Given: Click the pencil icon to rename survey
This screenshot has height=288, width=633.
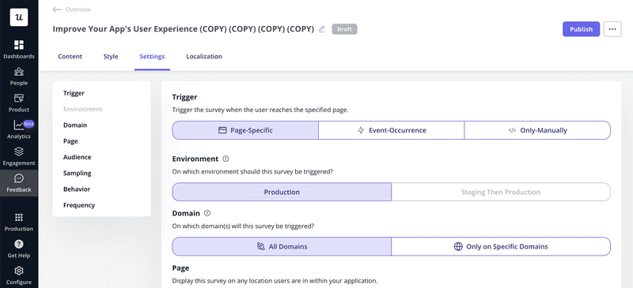Looking at the screenshot, I should (x=322, y=29).
